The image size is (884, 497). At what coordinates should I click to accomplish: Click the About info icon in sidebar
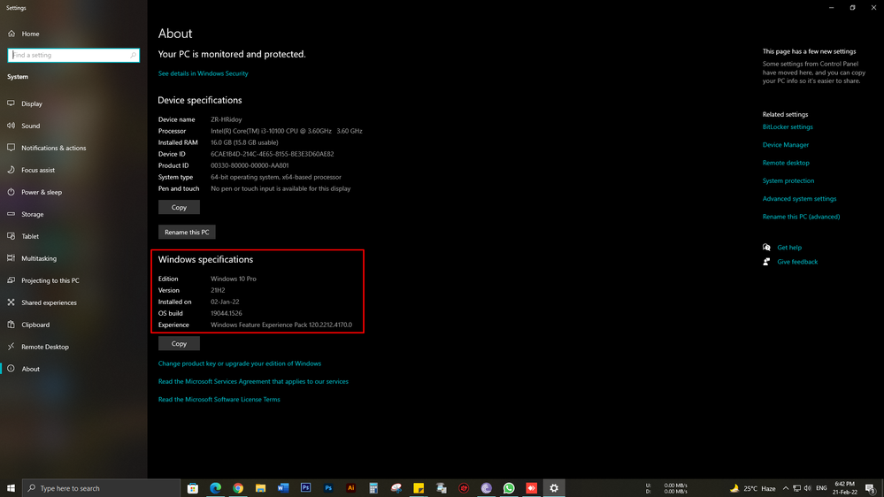(x=11, y=369)
